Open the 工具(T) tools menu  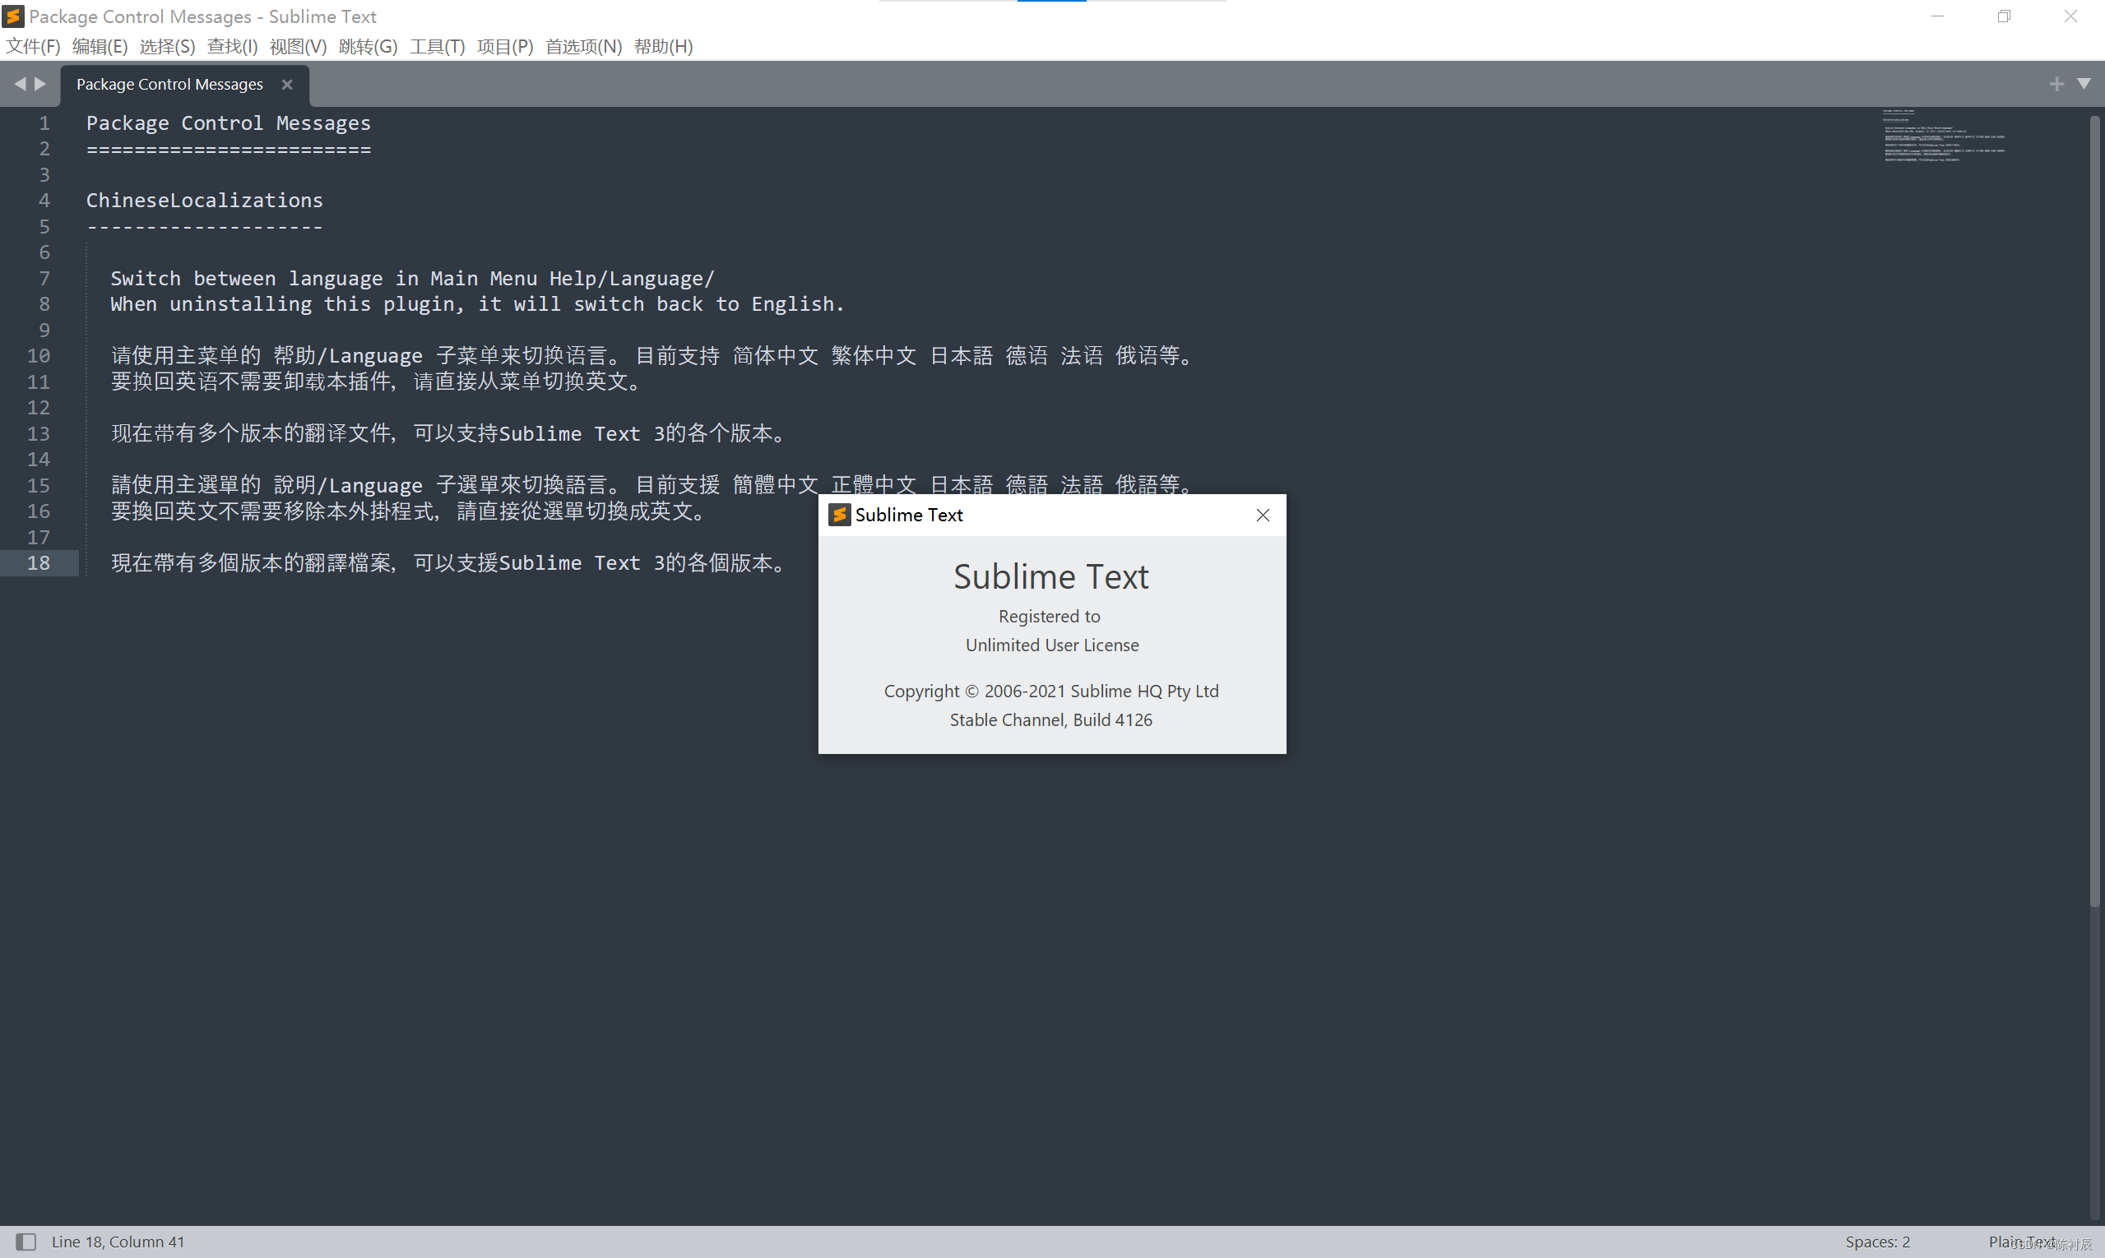click(x=437, y=47)
